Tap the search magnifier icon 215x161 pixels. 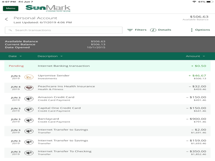10,30
